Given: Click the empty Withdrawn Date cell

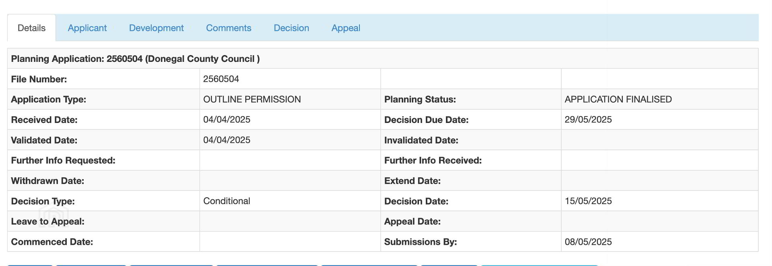Looking at the screenshot, I should tap(289, 181).
